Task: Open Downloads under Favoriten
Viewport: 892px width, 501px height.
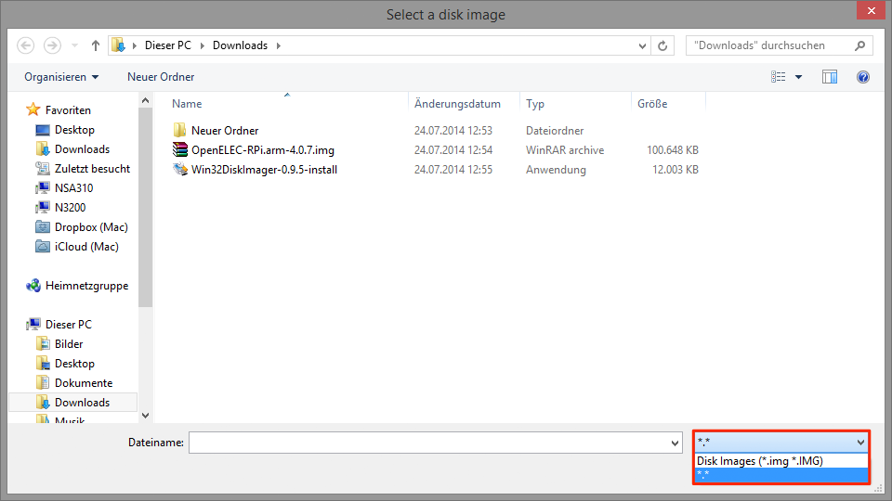Action: [82, 148]
